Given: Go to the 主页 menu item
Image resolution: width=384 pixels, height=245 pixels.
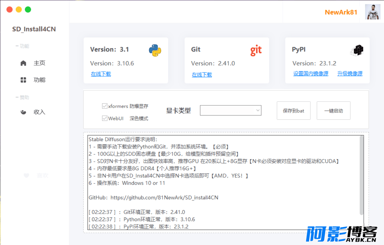Looking at the screenshot, I should tap(39, 63).
